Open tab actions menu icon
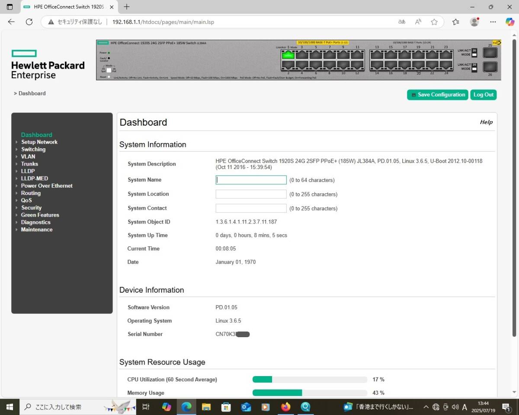Screen dimensions: 519x415 [10, 7]
